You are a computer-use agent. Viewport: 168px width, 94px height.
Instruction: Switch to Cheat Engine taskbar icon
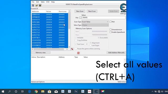[96, 91]
